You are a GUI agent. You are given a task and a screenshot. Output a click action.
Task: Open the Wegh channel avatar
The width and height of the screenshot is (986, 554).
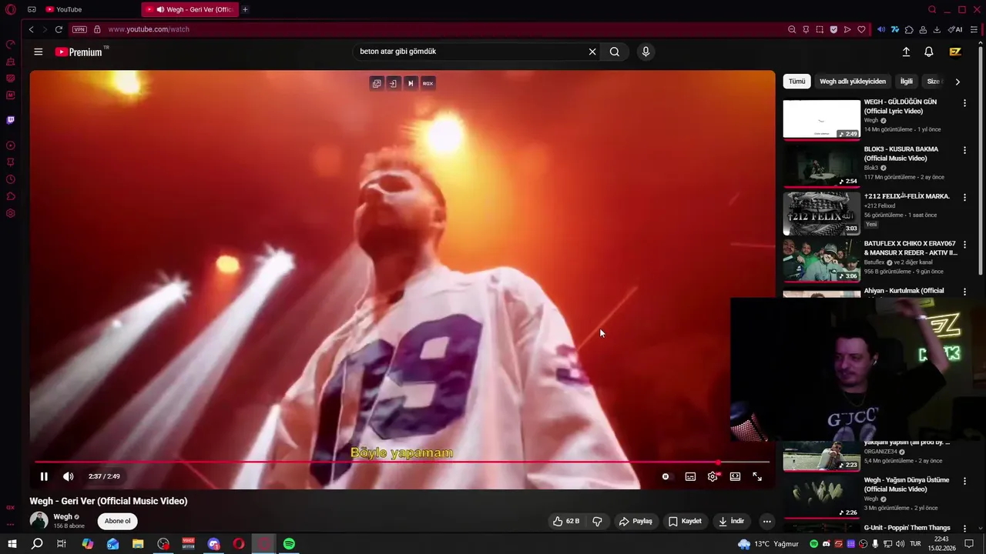pos(39,521)
